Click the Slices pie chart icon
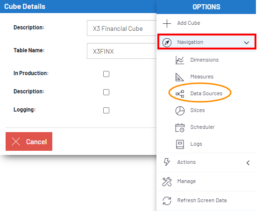262x211 pixels. [x=180, y=111]
